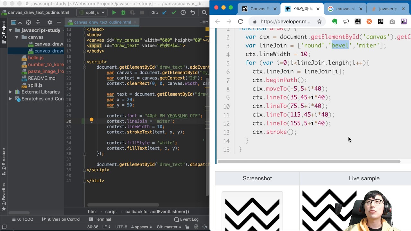Viewport: 411px width, 231px height.
Task: Open Project panel gear settings
Action: click(x=49, y=22)
